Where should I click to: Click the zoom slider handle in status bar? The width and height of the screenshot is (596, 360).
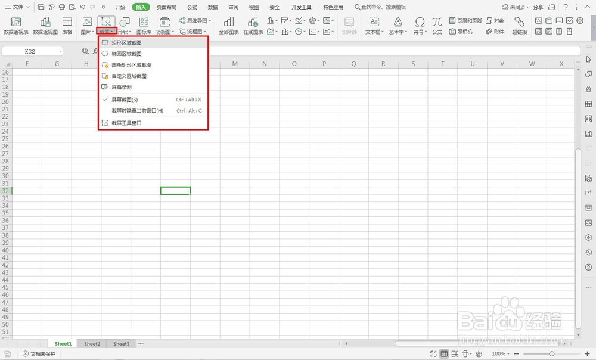pos(551,354)
